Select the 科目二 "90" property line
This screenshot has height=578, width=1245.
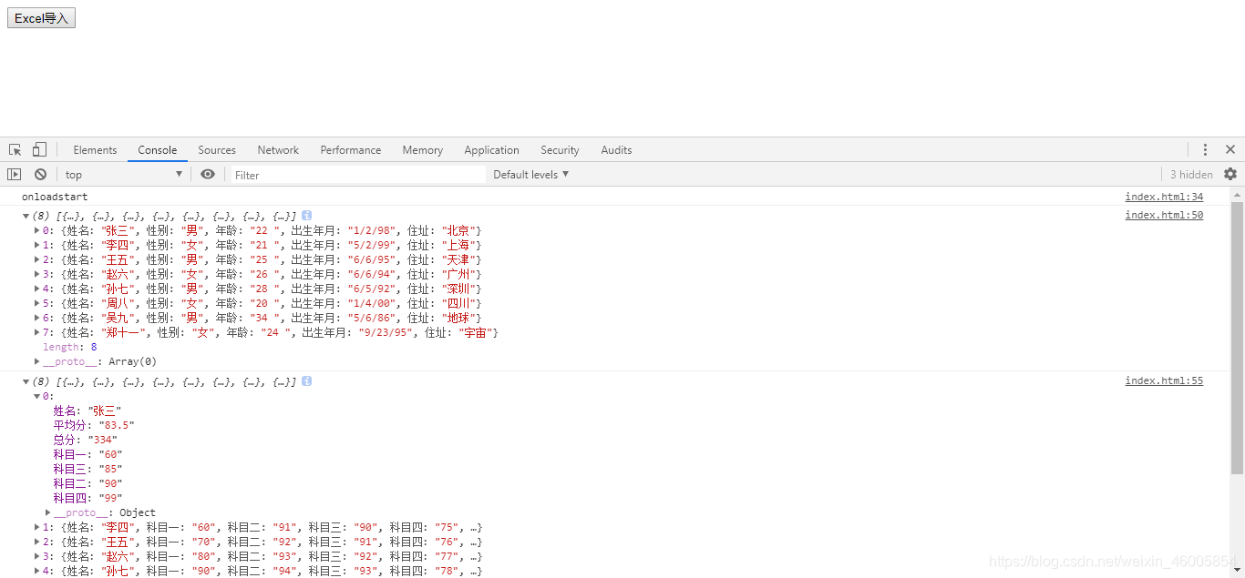tap(87, 483)
